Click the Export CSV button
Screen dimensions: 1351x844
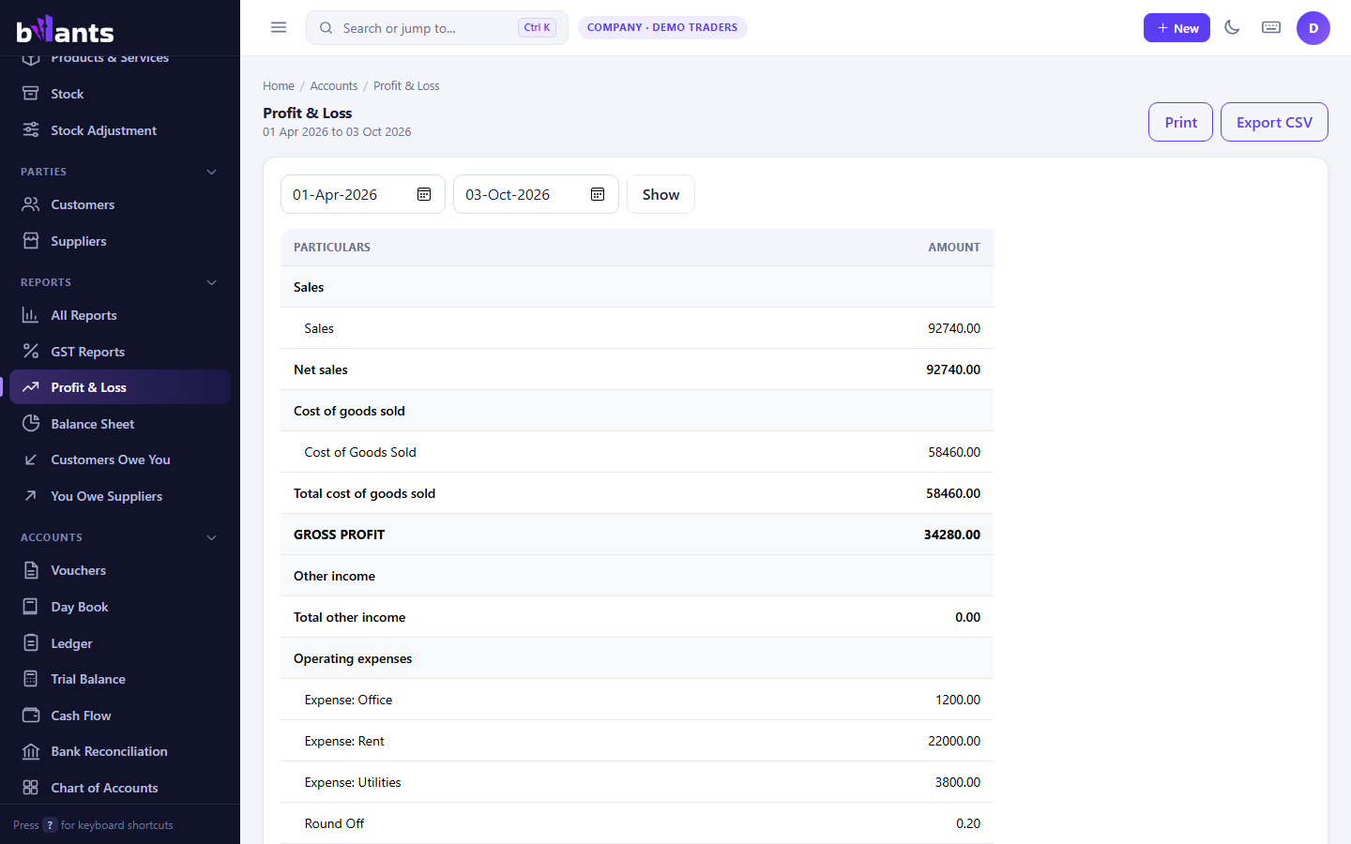tap(1274, 122)
